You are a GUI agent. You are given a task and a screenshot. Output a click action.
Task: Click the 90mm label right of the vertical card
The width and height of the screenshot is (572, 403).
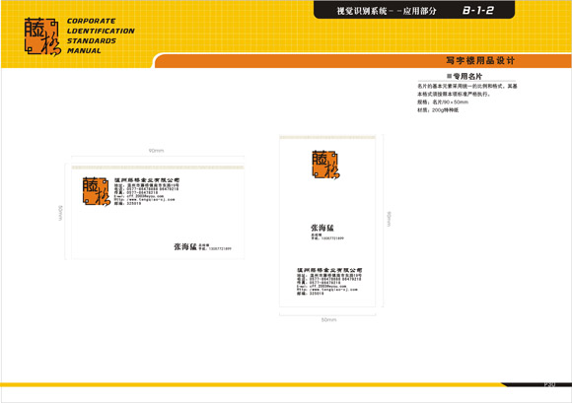pyautogui.click(x=389, y=219)
